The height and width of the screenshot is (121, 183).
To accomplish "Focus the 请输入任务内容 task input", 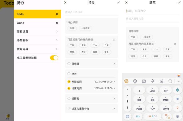I will 91,12.
